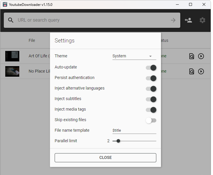The width and height of the screenshot is (213, 175).
Task: Show Art Of Life file in folder
Action: (192, 56)
